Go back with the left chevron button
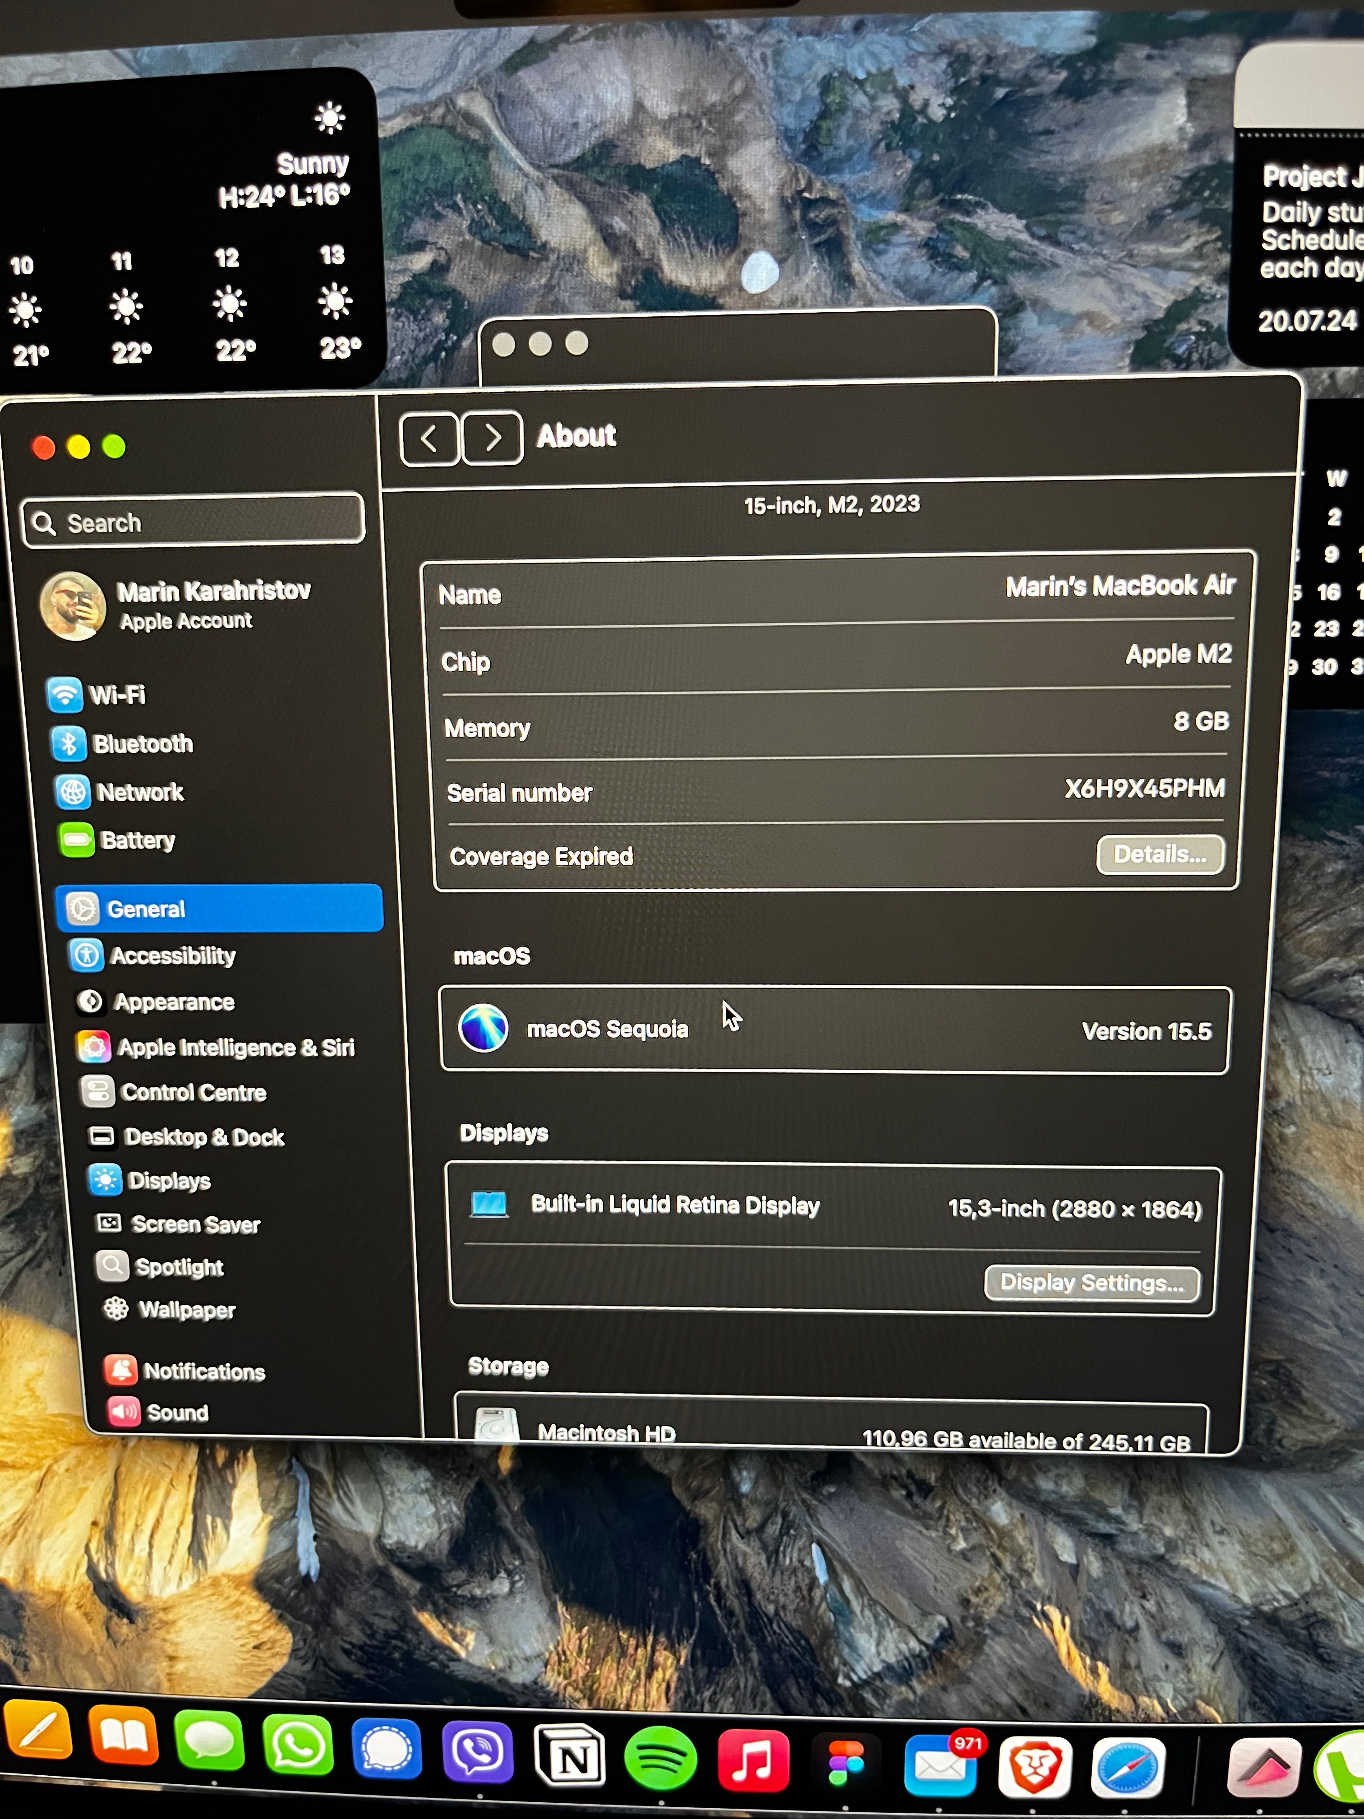1364x1819 pixels. [429, 439]
